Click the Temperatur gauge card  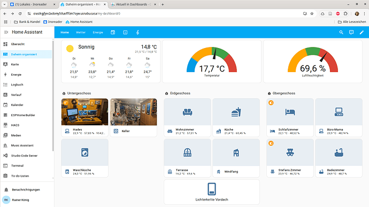pyautogui.click(x=212, y=61)
